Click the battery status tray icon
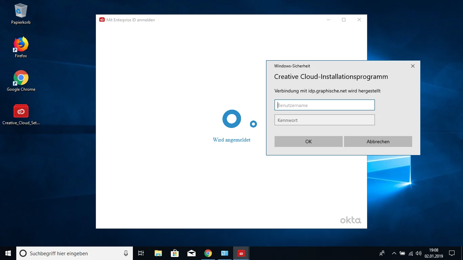This screenshot has height=260, width=463. (x=402, y=253)
